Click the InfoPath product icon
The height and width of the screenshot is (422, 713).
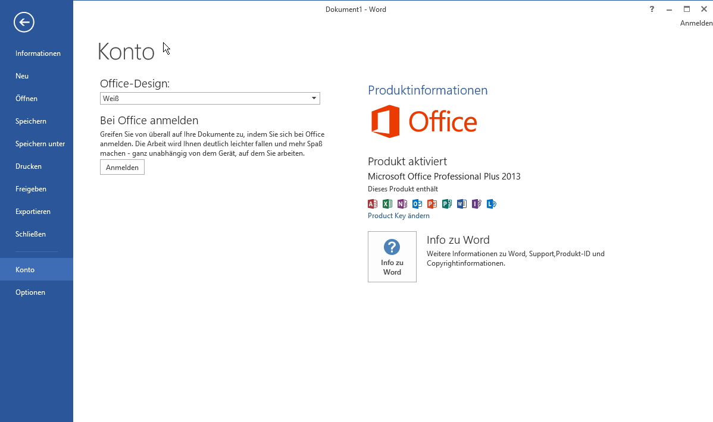[x=477, y=204]
